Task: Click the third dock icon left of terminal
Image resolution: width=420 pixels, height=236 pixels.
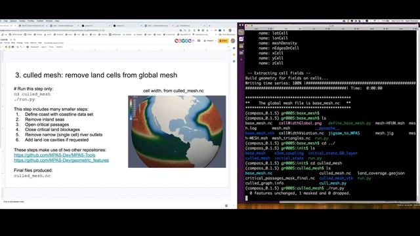Action: point(241,46)
